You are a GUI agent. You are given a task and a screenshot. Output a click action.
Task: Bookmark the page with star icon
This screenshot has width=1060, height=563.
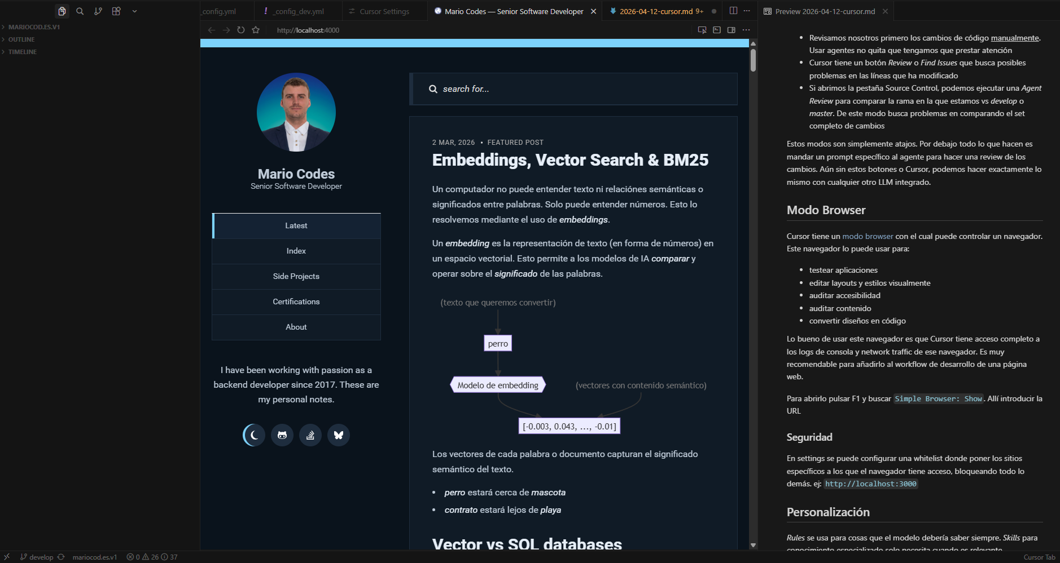click(256, 30)
